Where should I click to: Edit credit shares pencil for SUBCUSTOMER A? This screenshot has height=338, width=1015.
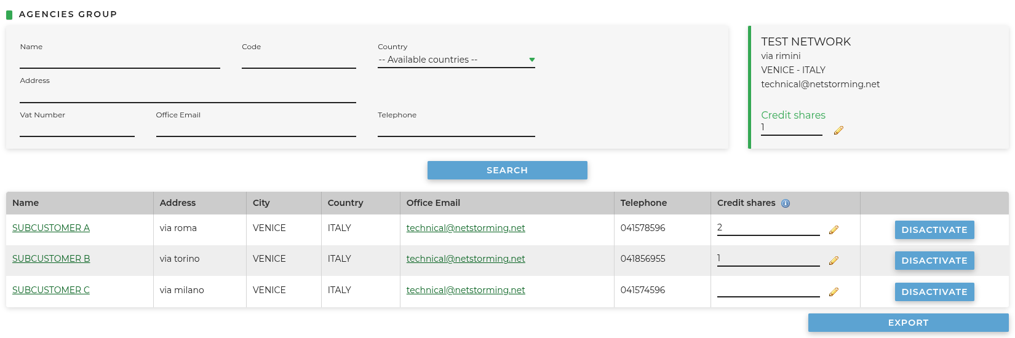pyautogui.click(x=834, y=230)
